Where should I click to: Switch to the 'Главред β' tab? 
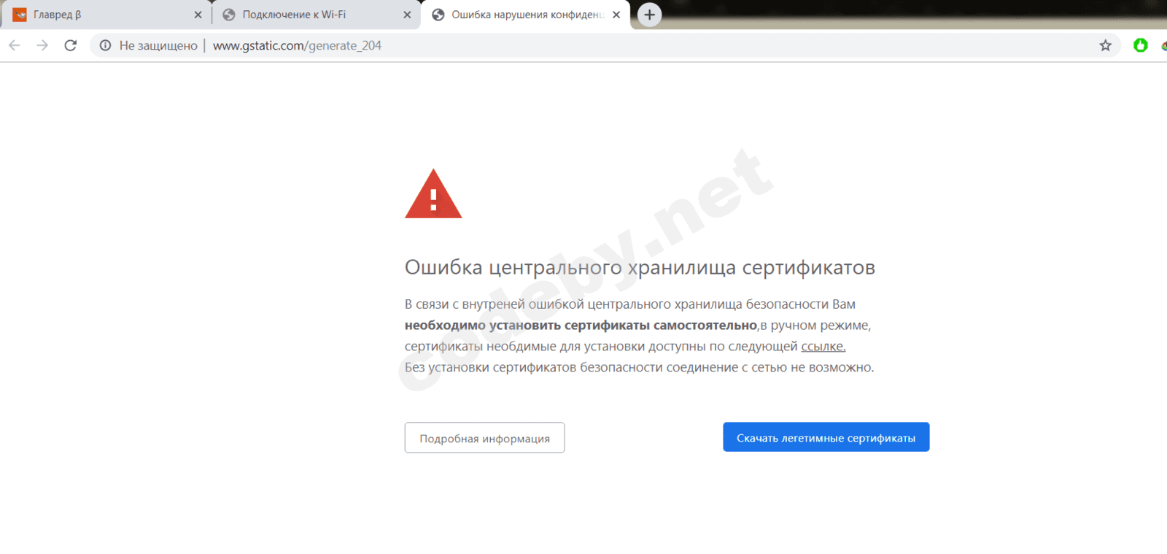[106, 15]
